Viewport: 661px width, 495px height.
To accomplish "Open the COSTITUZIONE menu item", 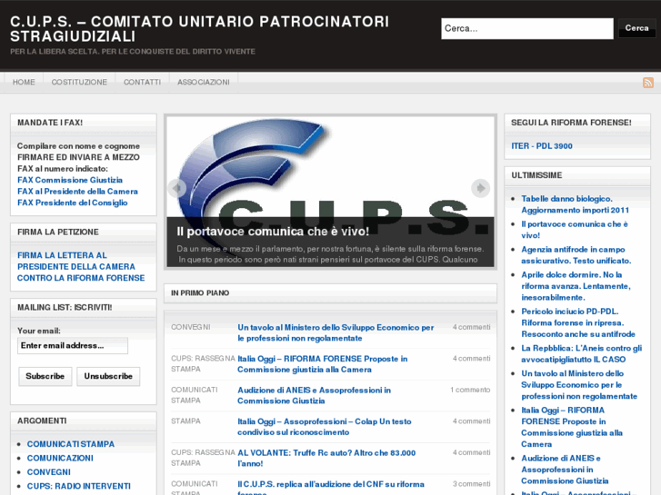I will [79, 82].
